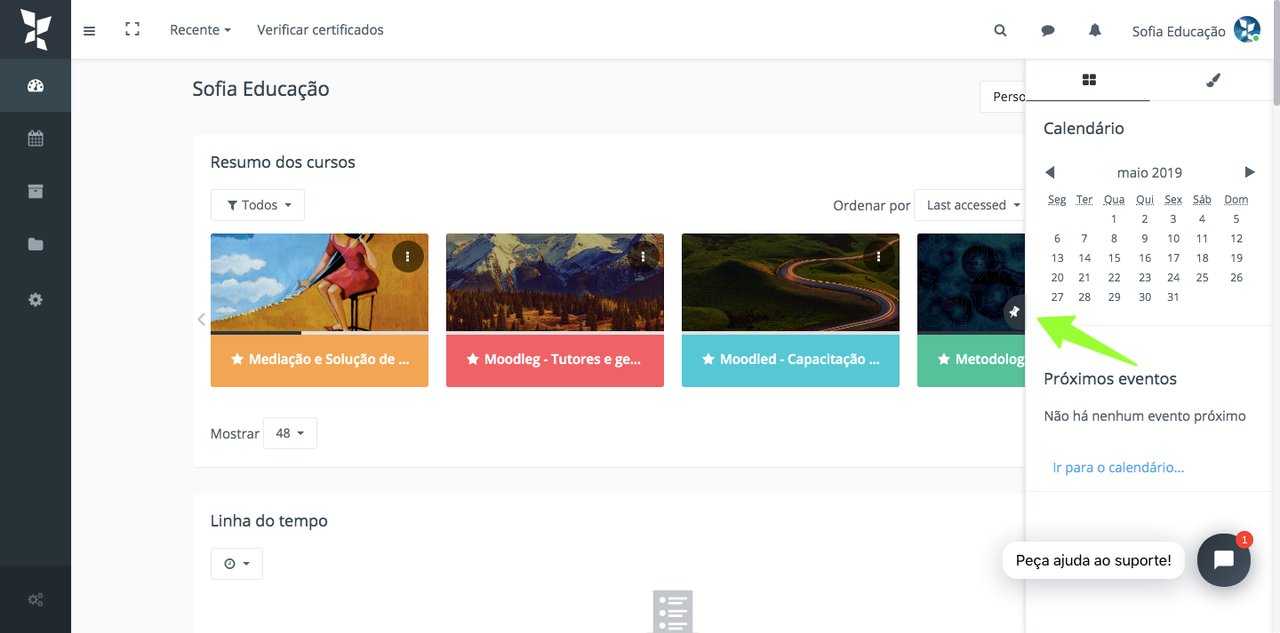The height and width of the screenshot is (633, 1280).
Task: Open the calendar icon in sidebar
Action: (36, 138)
